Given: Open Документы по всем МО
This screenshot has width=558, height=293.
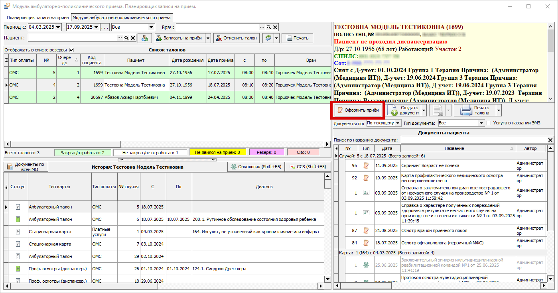Looking at the screenshot, I should [x=26, y=167].
